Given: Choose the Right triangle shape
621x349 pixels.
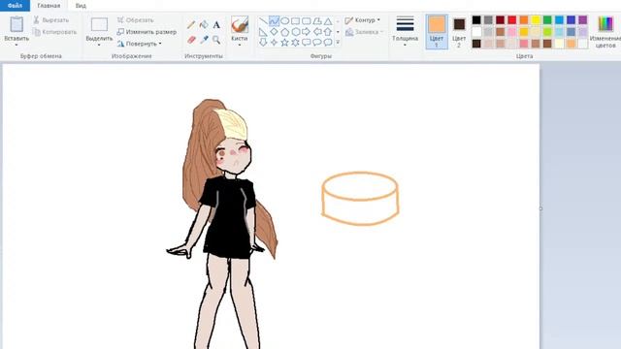Looking at the screenshot, I should [x=263, y=32].
